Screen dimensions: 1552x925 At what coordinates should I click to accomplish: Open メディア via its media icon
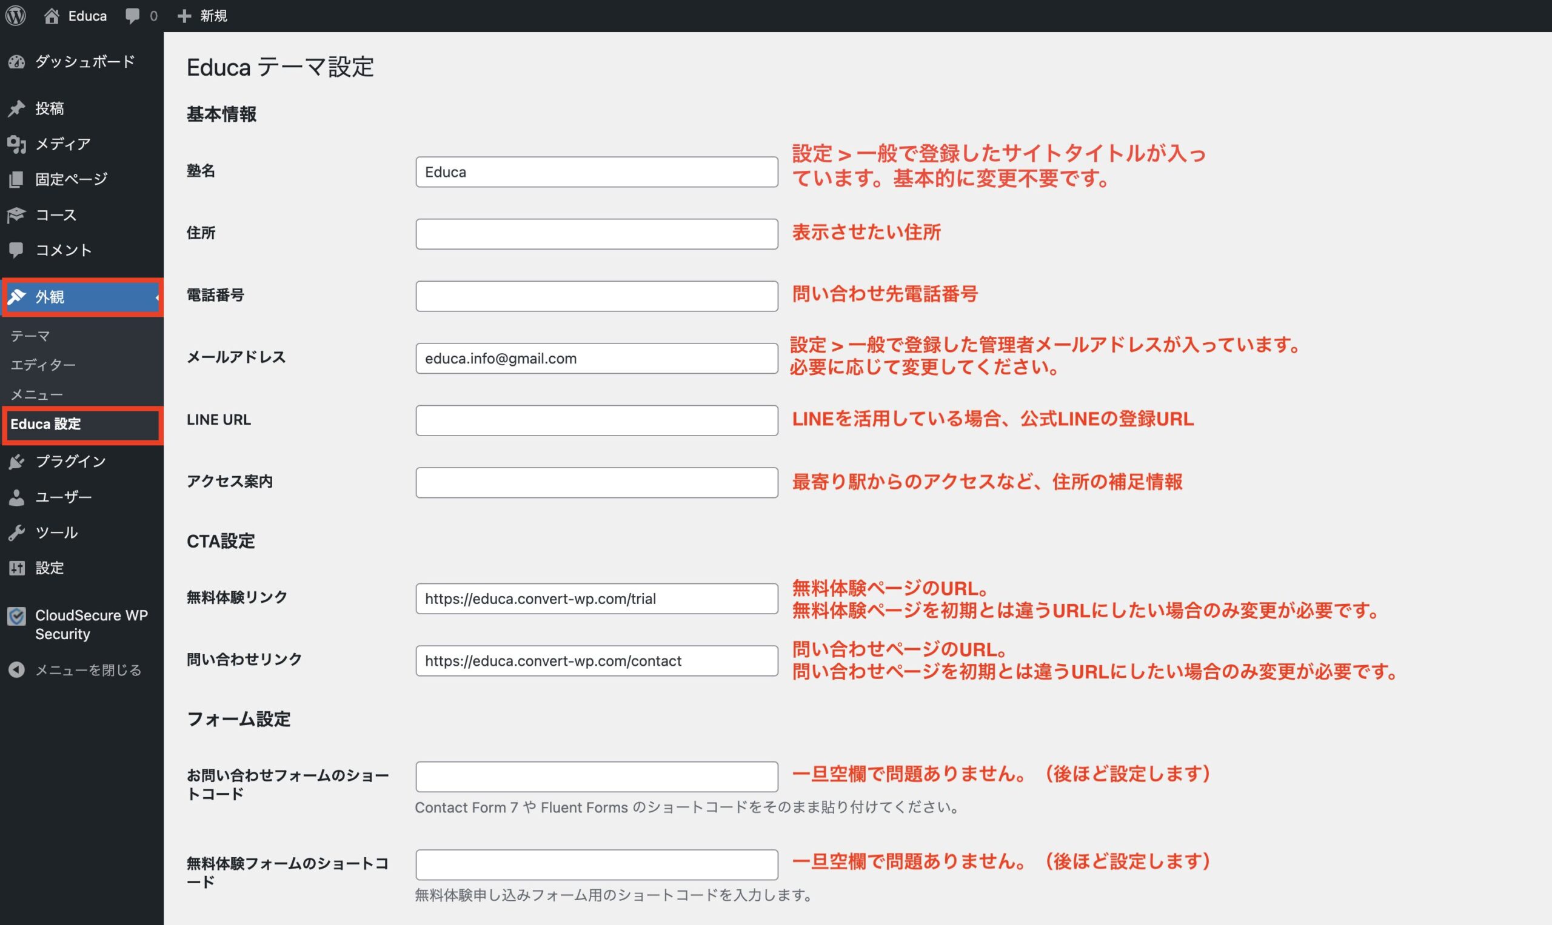pos(17,144)
